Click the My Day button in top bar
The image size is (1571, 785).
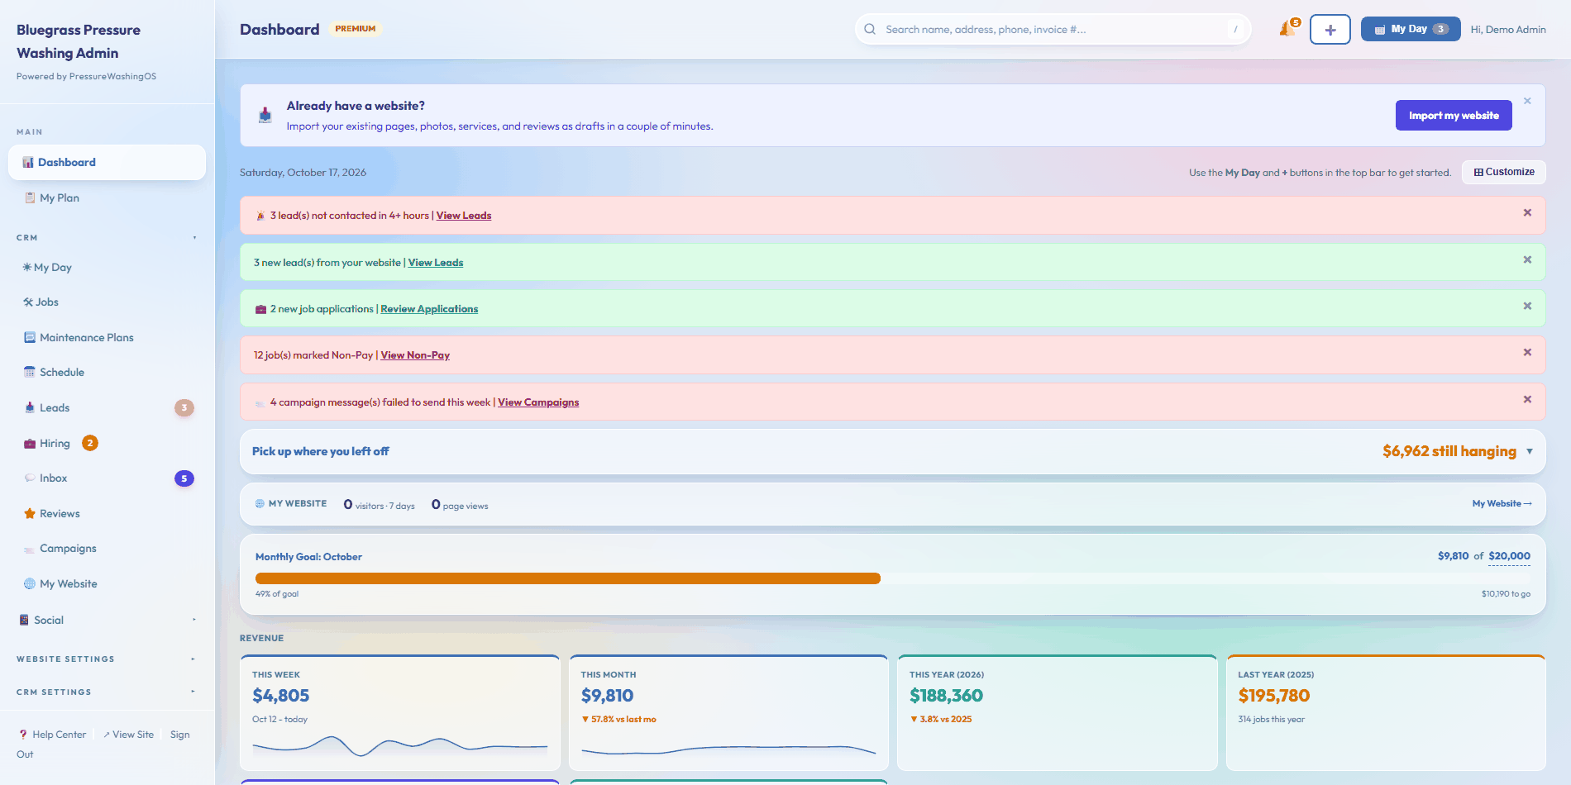(x=1411, y=29)
